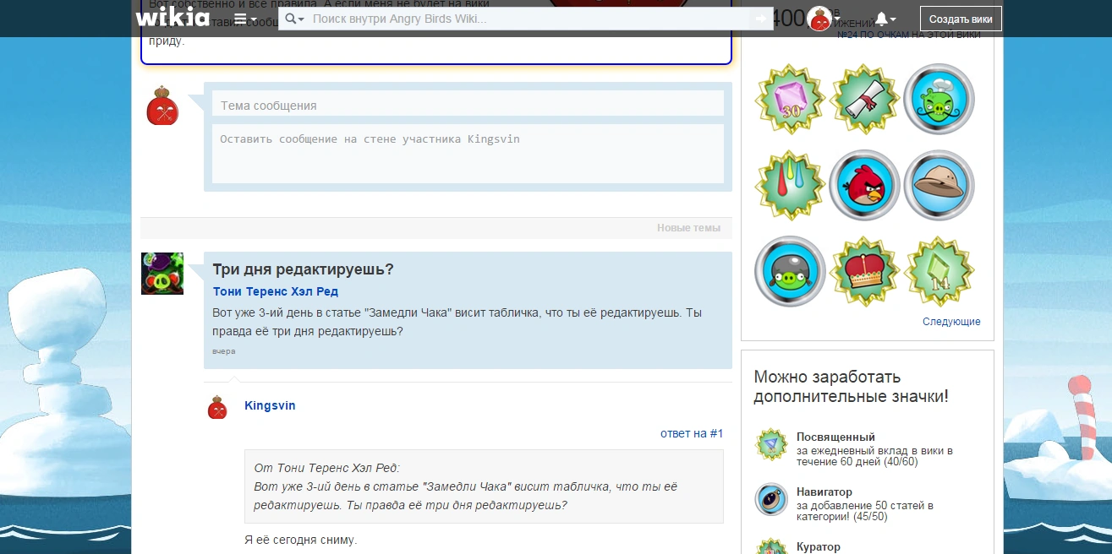
Task: Click the Wikia logo
Action: tap(173, 17)
